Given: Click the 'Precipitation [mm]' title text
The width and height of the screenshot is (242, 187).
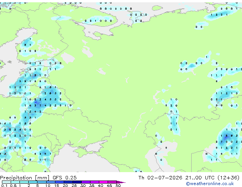Looking at the screenshot, I should point(25,178).
